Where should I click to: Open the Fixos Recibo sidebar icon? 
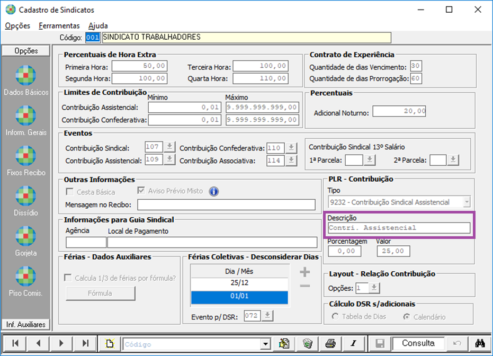click(26, 156)
